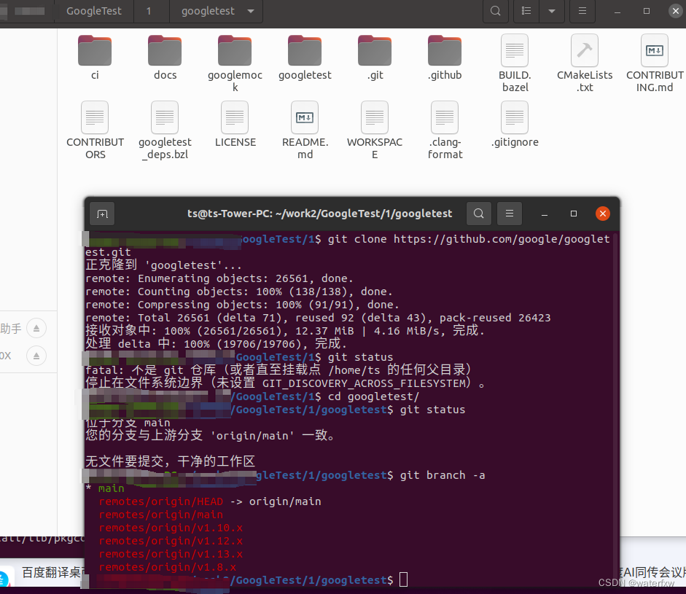Viewport: 686px width, 594px height.
Task: Maximize the file manager window
Action: tap(647, 11)
